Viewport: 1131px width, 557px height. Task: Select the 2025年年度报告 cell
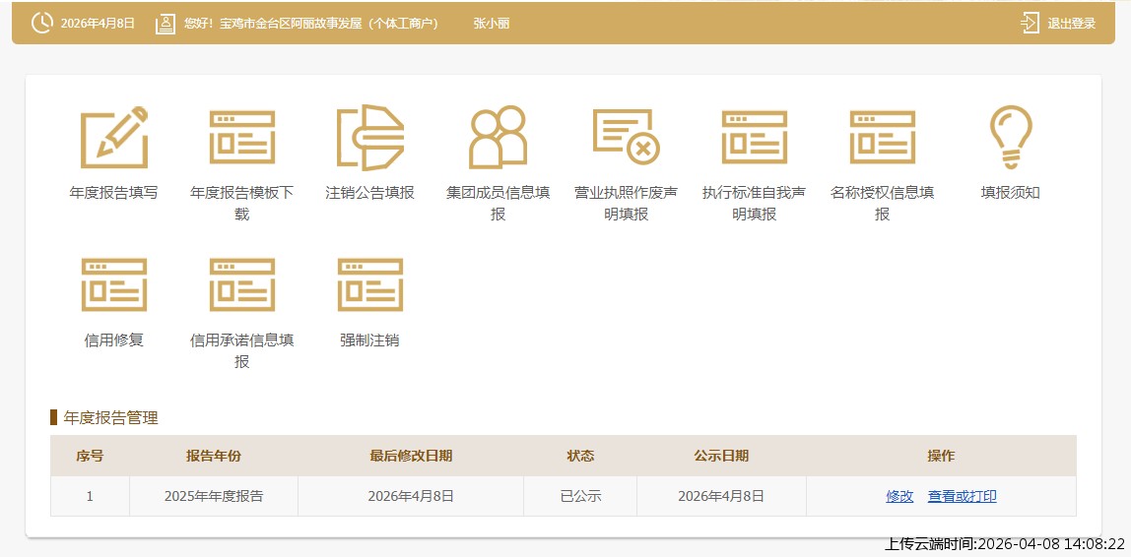214,496
